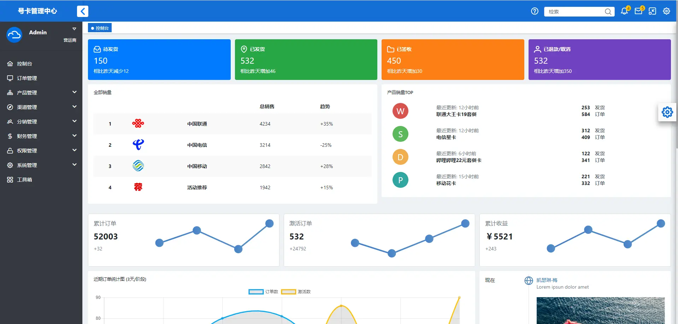Screen dimensions: 678x324
Task: Open 控制台 in the sidebar
Action: coord(41,64)
